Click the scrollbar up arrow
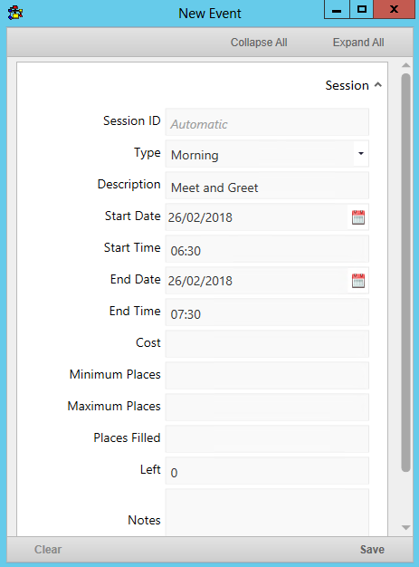The width and height of the screenshot is (419, 567). pos(405,65)
